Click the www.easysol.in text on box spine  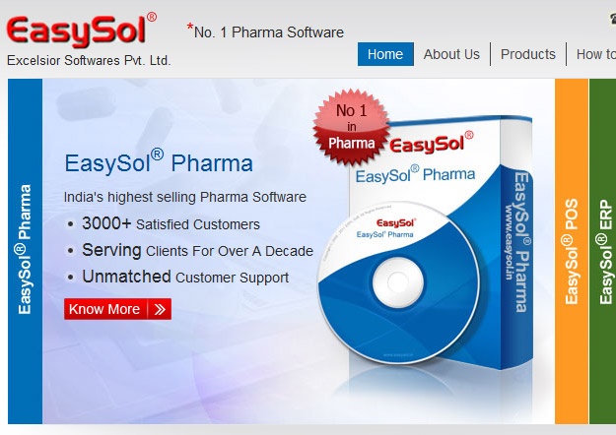pyautogui.click(x=510, y=242)
